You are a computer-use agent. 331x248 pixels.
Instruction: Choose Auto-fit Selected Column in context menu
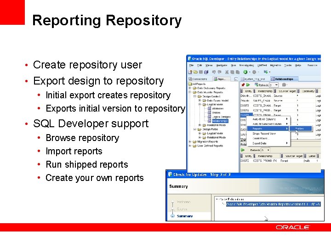[268, 124]
